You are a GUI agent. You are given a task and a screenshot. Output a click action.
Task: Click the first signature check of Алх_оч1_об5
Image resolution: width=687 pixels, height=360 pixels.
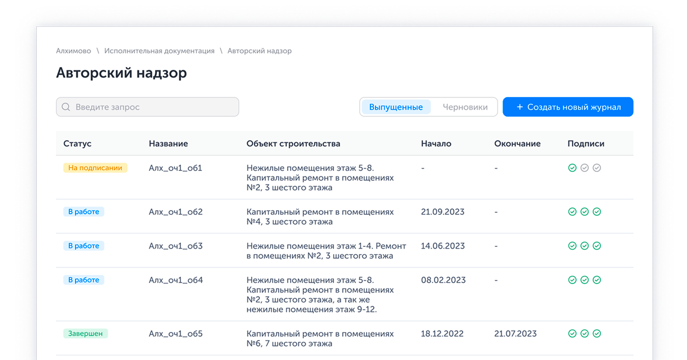572,334
